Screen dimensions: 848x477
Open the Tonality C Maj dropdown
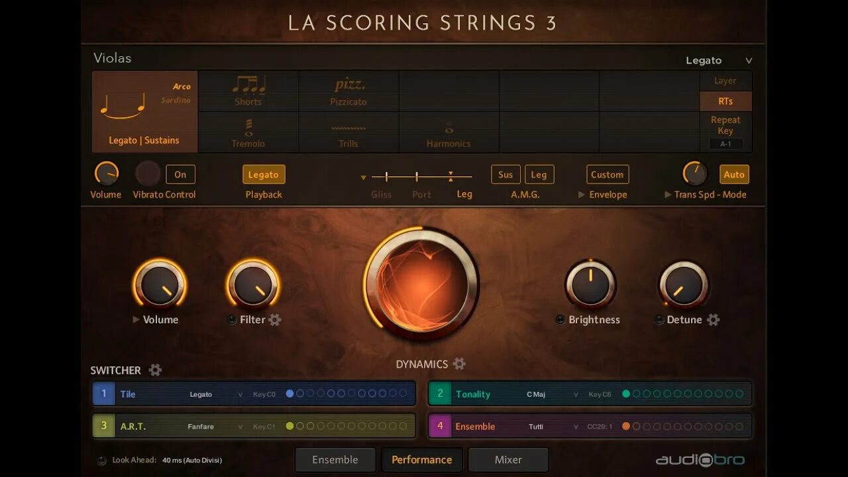pos(551,394)
